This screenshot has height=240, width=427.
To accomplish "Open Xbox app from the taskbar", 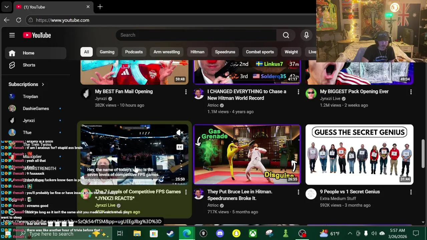I will tap(253, 233).
